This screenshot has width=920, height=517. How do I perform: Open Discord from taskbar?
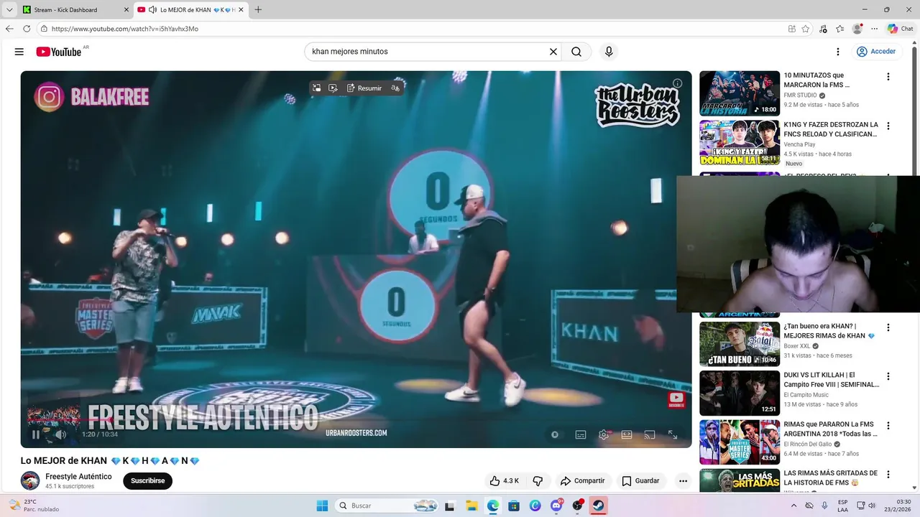556,506
